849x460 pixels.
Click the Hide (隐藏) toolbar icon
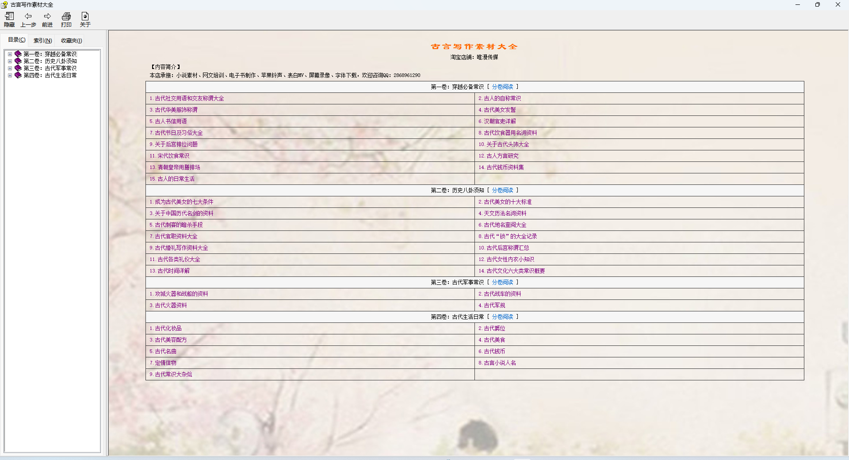tap(9, 16)
